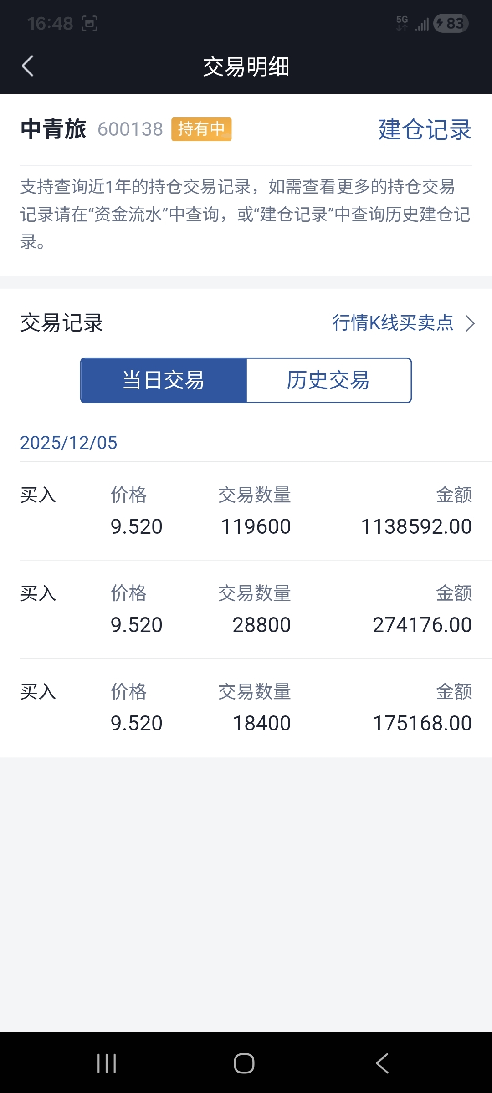Select the date 2025/12/05
Screen dimensions: 492x1093
69,443
